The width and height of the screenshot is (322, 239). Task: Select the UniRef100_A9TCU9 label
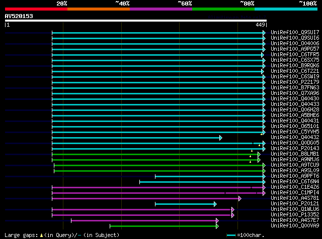[295, 165]
